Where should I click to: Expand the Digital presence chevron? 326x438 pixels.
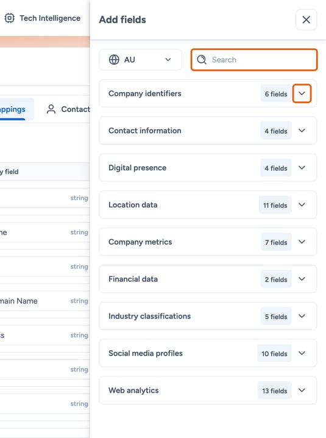pyautogui.click(x=302, y=168)
